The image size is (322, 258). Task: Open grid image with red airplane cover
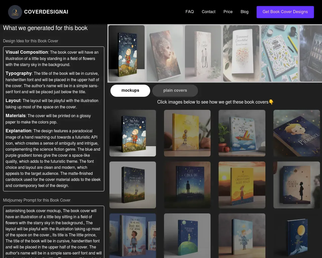(x=242, y=133)
